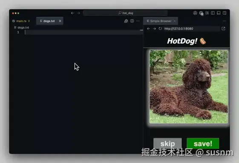
Task: Split the dogs.txt editor
Action: pos(132,21)
